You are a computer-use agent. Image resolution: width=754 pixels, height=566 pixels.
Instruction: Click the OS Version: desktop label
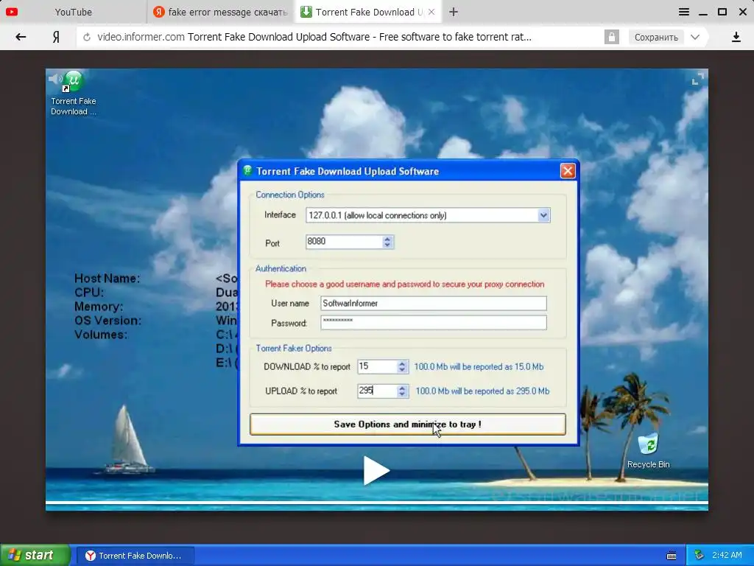[108, 321]
